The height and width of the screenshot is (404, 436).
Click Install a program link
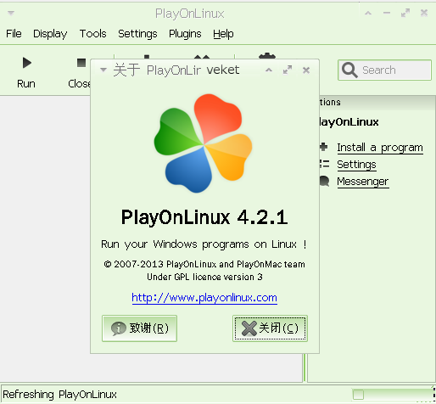tap(380, 148)
